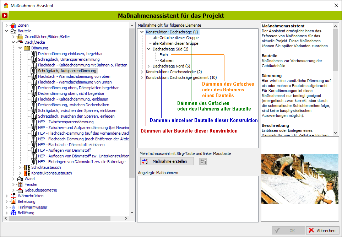Select HEP - Einbringen von Dämmstoff zw. die Balkenlage
The height and width of the screenshot is (237, 342).
tap(82, 161)
